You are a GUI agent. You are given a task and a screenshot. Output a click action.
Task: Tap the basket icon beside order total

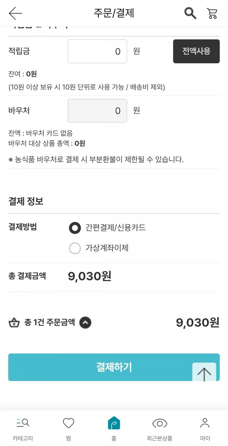[14, 322]
